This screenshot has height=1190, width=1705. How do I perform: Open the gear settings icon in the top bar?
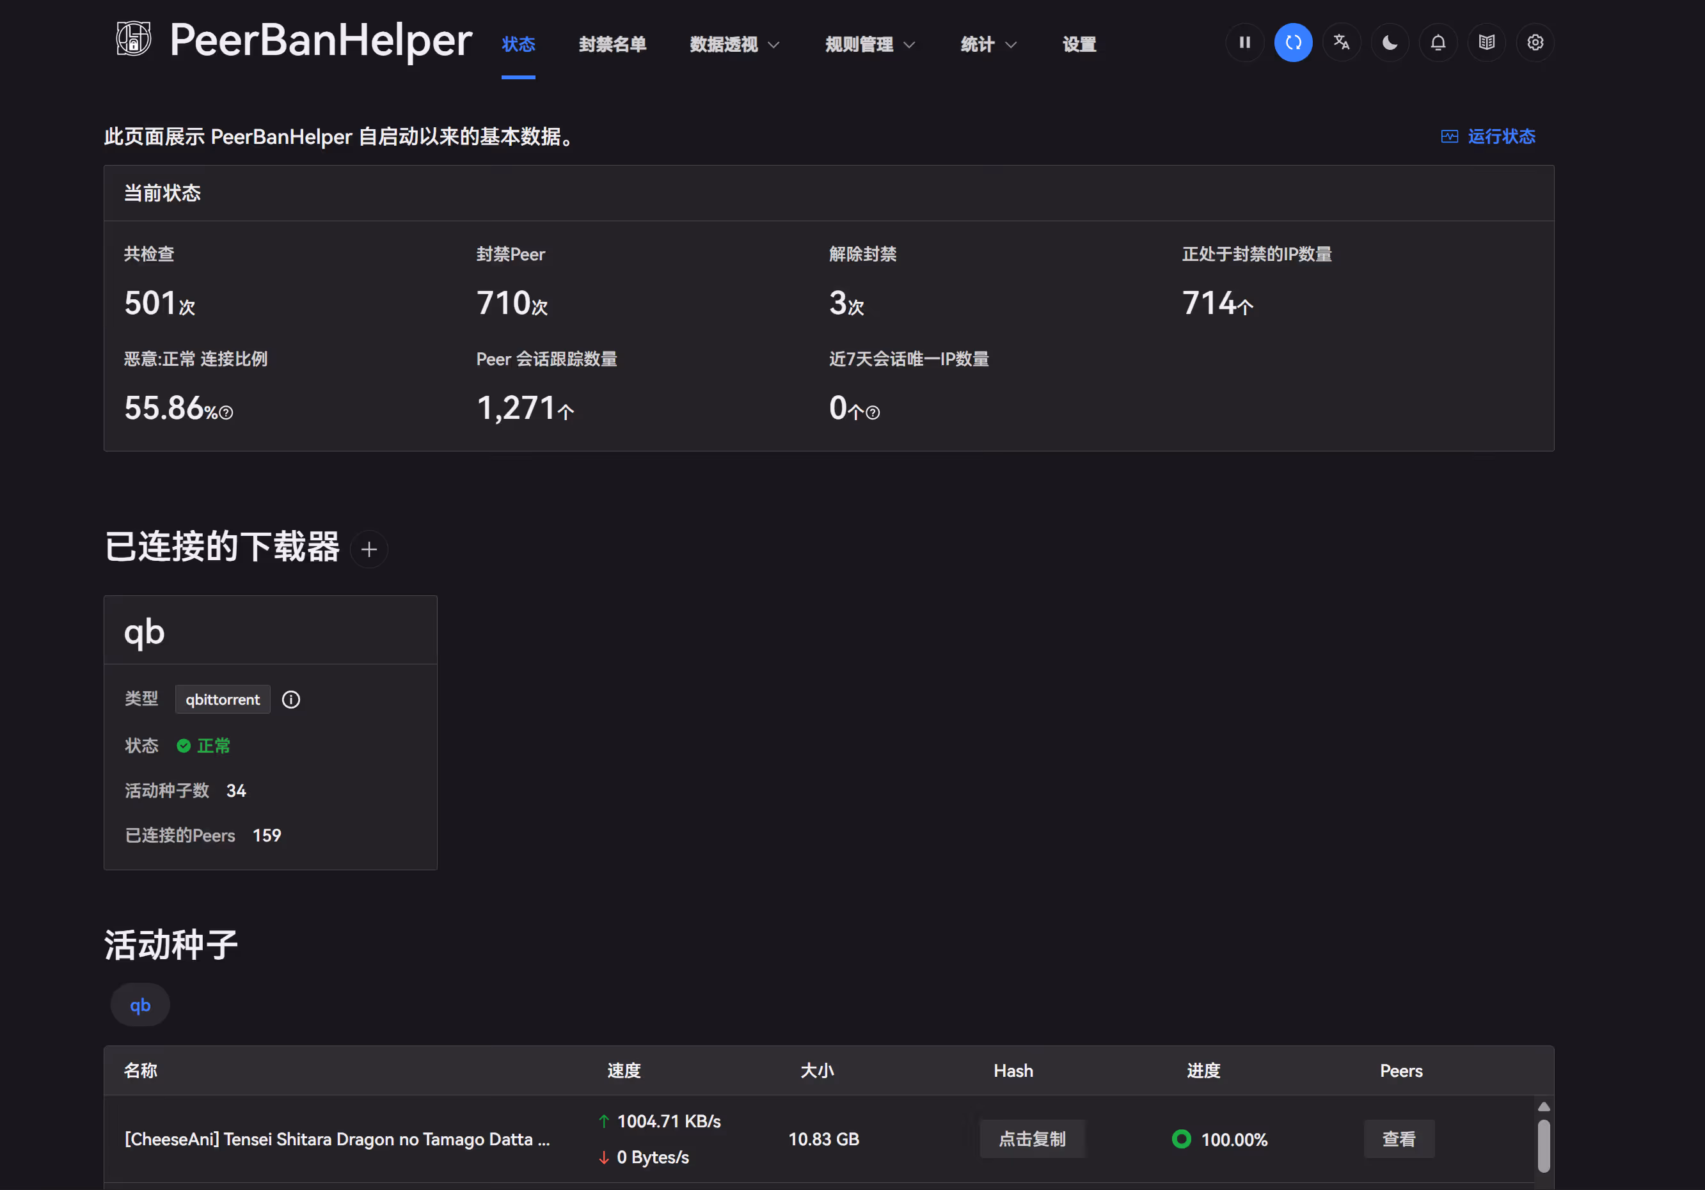1535,42
